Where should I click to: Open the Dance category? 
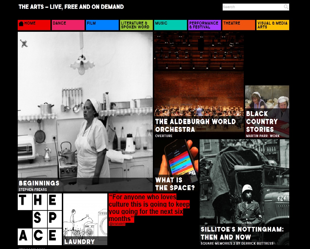(x=68, y=25)
